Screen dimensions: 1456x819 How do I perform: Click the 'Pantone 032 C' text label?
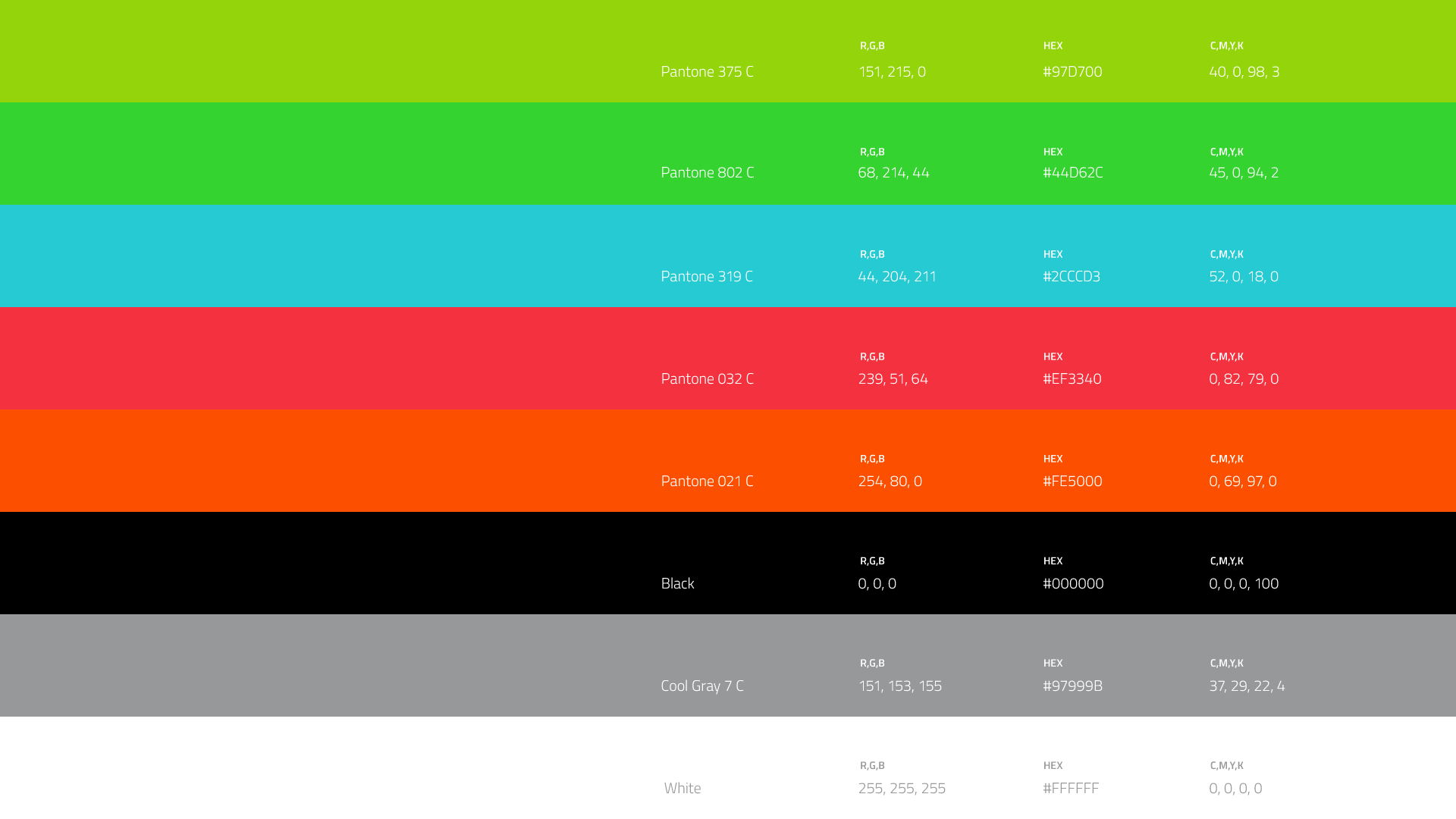point(707,378)
